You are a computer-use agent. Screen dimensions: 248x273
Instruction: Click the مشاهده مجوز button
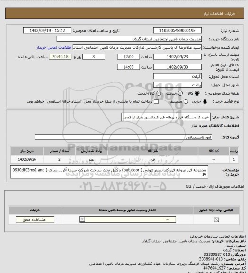coord(35,220)
